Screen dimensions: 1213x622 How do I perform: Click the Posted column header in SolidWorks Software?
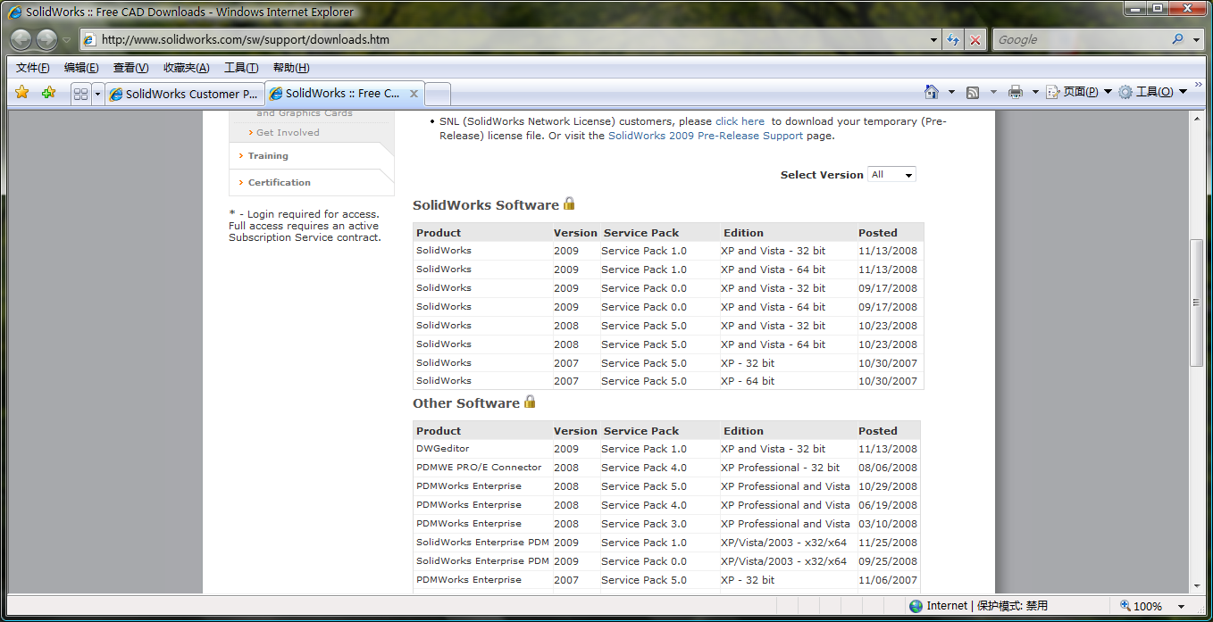878,233
